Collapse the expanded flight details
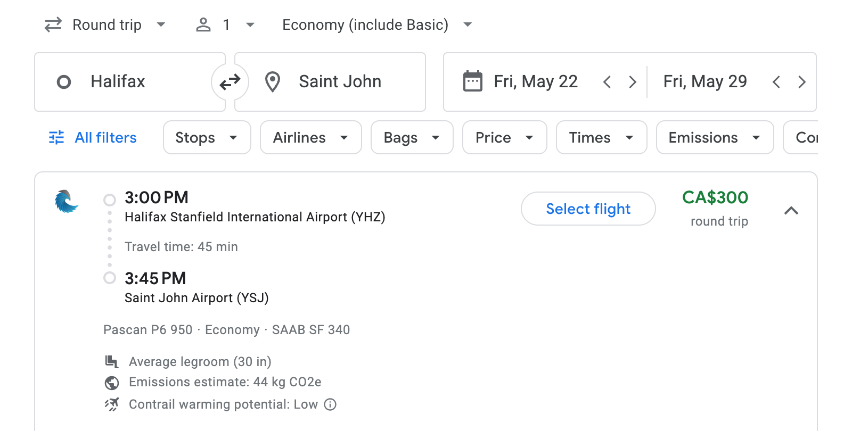Viewport: 852px width, 431px height. pyautogui.click(x=792, y=211)
